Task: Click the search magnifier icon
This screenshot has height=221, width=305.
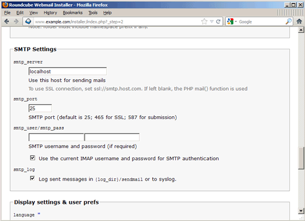Action: tap(288, 22)
